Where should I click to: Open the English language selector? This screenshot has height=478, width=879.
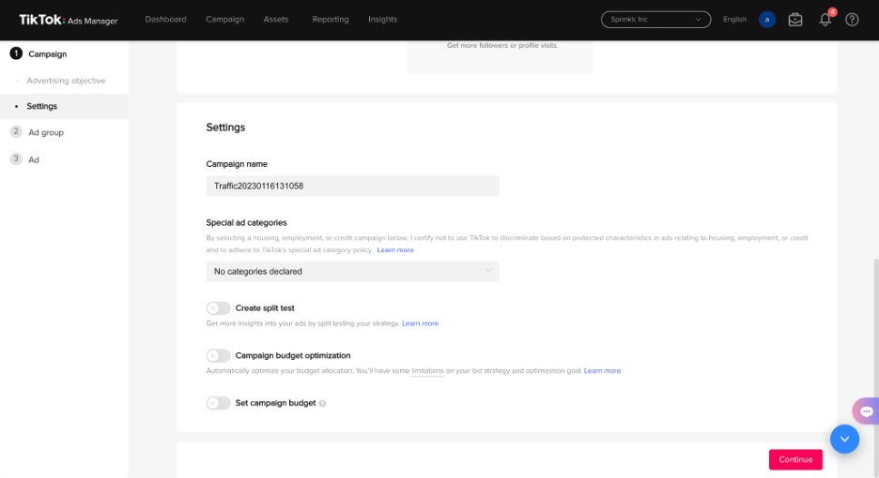734,20
